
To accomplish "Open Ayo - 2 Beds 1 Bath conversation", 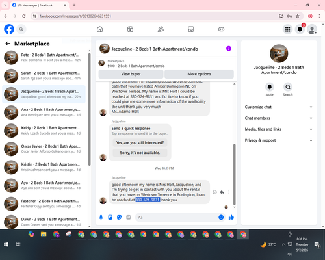I will (44, 185).
